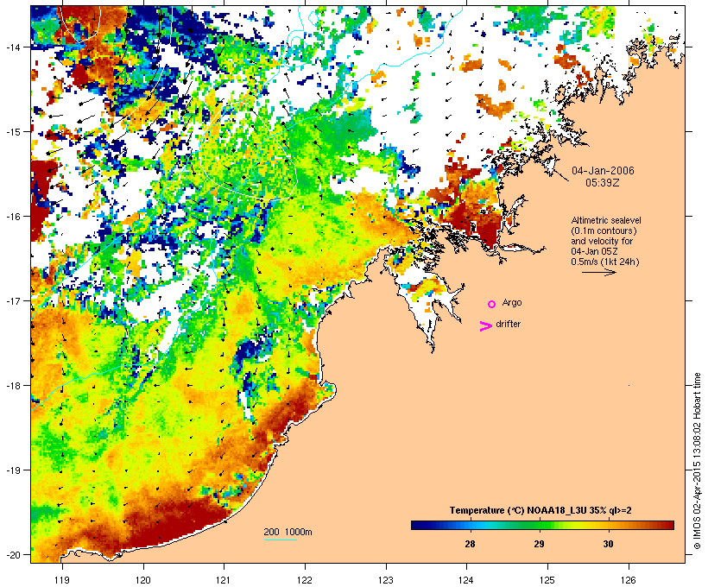Click the '29' colorbar tick label

pos(539,544)
